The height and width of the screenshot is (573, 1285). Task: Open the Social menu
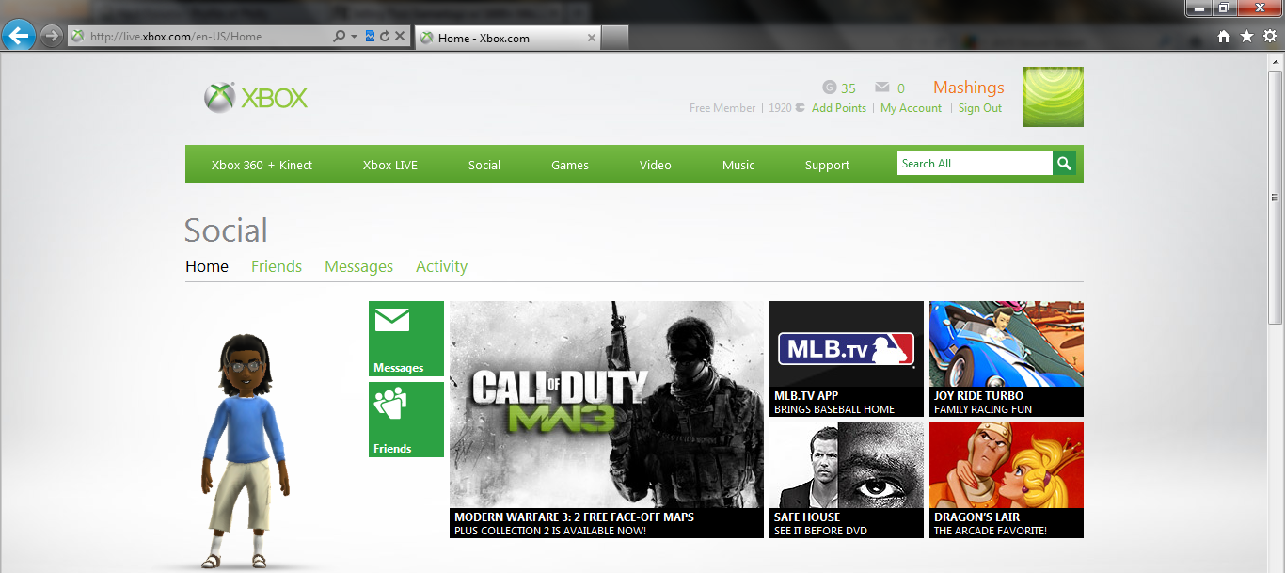484,165
